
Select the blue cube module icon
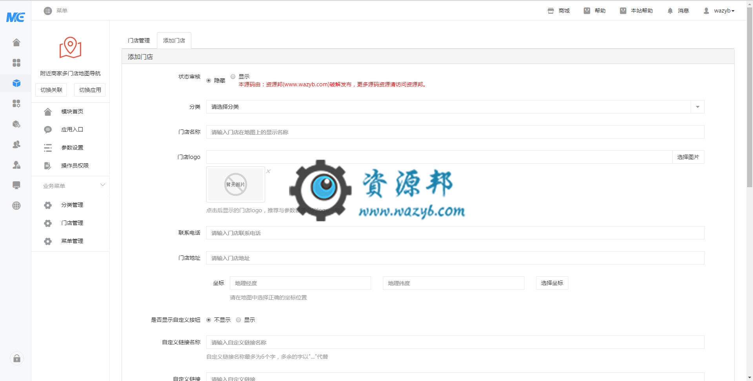pos(16,83)
